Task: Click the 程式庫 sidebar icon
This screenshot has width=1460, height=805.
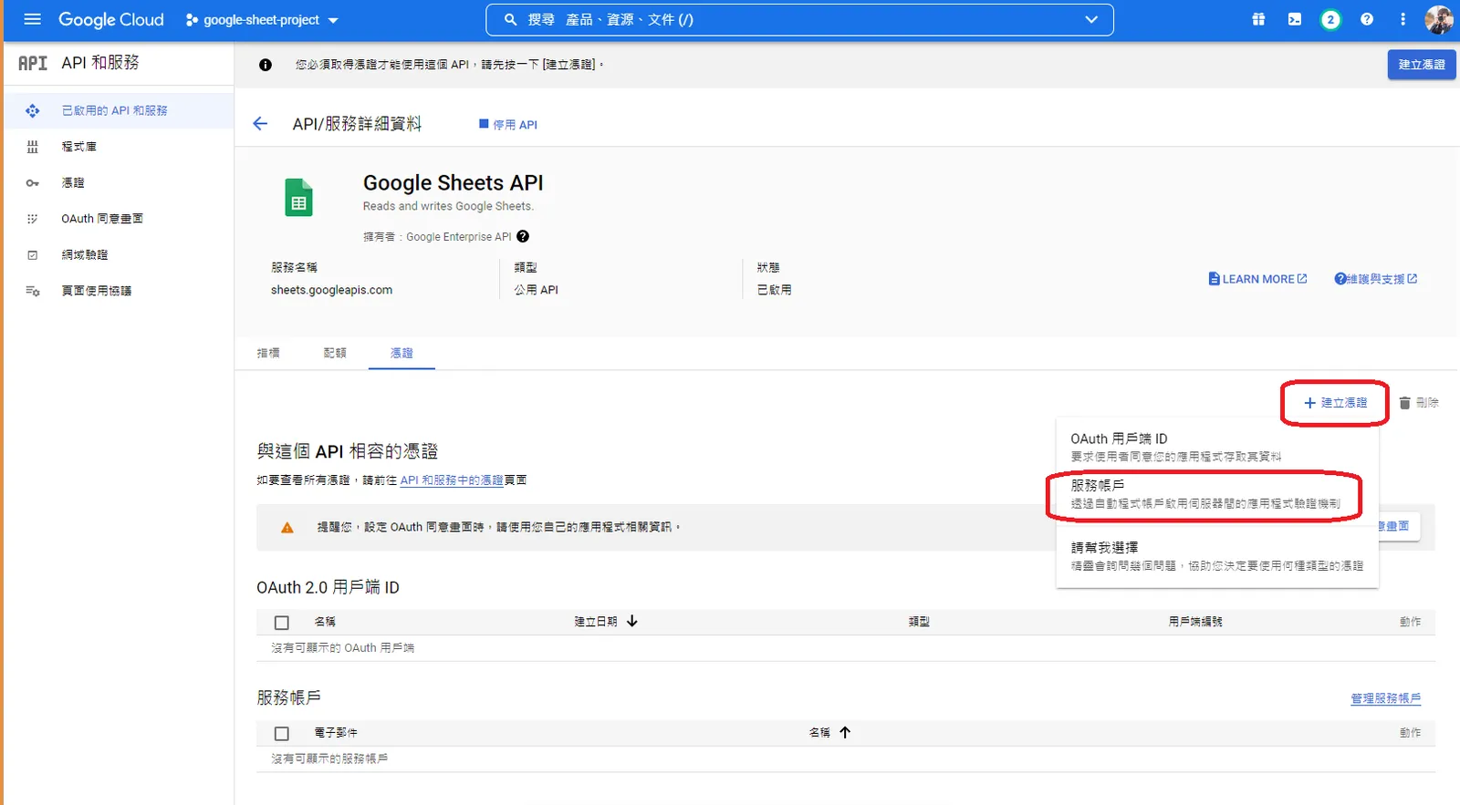Action: pos(33,147)
